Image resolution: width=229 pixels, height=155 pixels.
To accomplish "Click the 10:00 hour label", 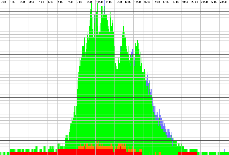I will click(99, 2).
